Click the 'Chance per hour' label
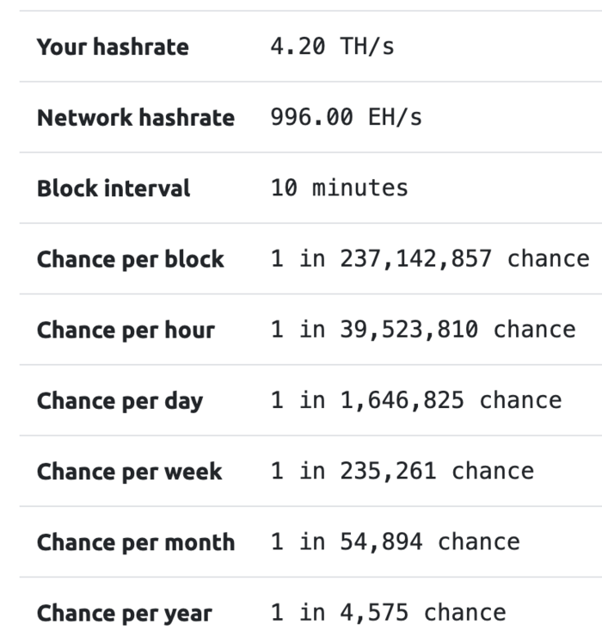 (x=126, y=330)
